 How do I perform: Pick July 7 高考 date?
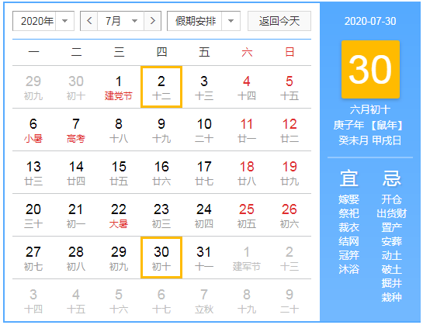(x=76, y=130)
